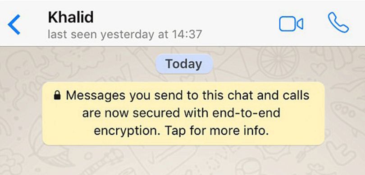The width and height of the screenshot is (365, 175).
Task: Tap the 'last seen yesterday at 14:37' status
Action: tap(124, 35)
